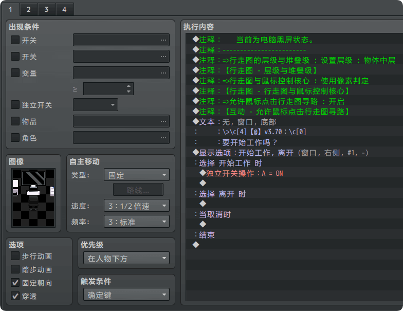The width and height of the screenshot is (403, 311).
Task: Switch to event page tab 2
Action: (28, 9)
